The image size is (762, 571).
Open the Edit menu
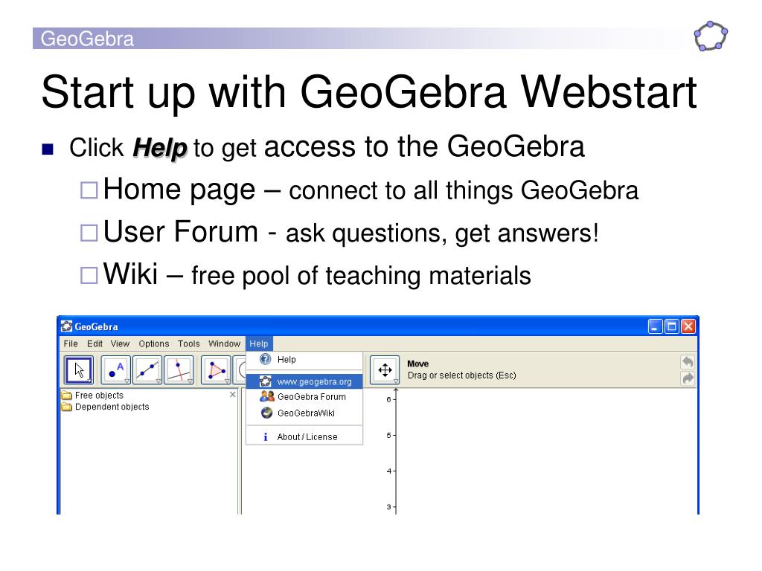click(x=95, y=343)
